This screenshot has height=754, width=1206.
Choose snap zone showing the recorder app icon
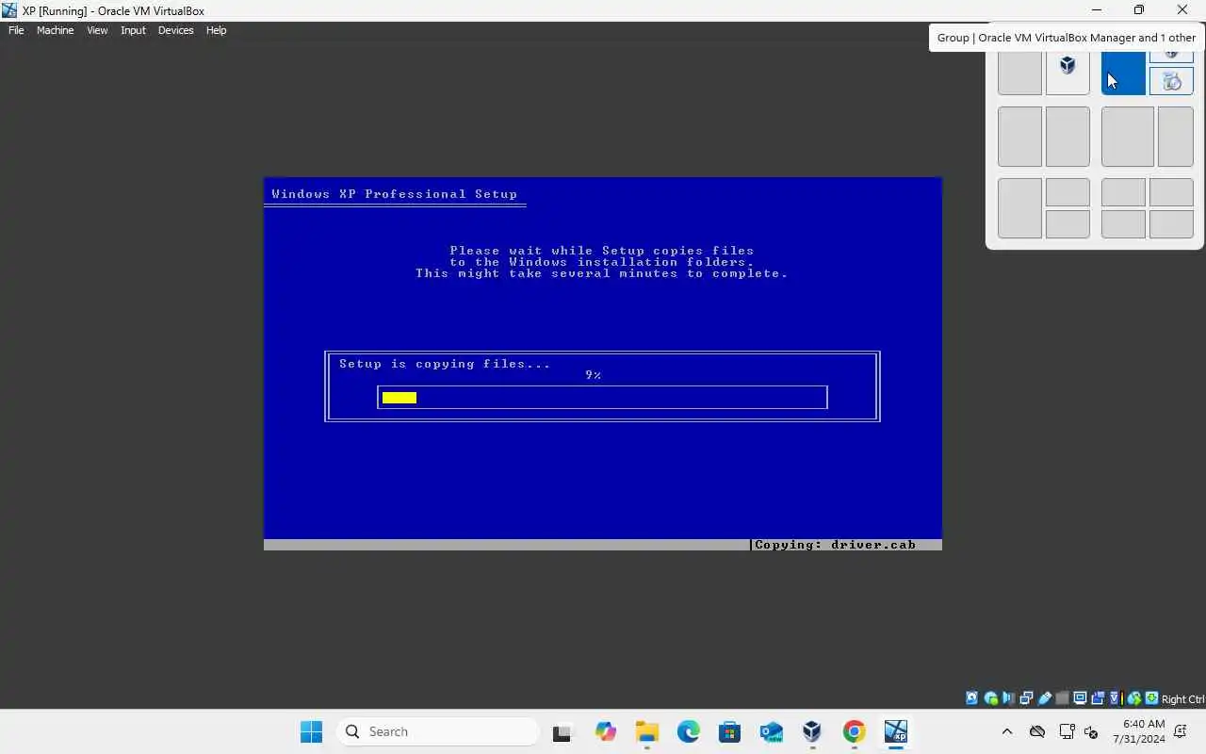pos(1171,81)
